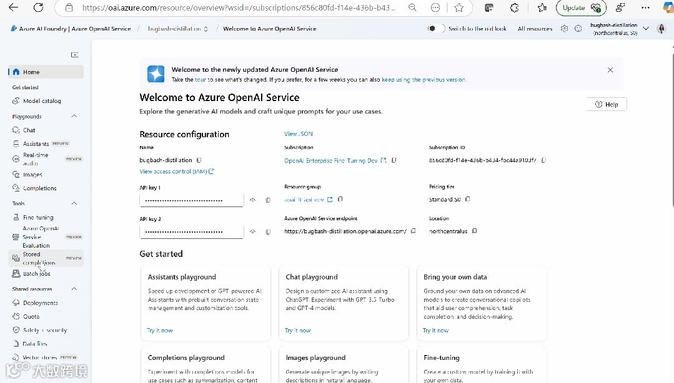Click View JSON link
This screenshot has width=674, height=383.
tap(299, 134)
